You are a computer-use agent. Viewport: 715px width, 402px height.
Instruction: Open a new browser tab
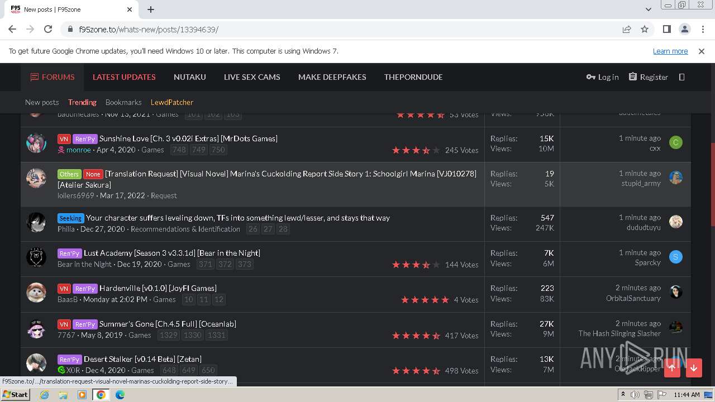coord(151,9)
